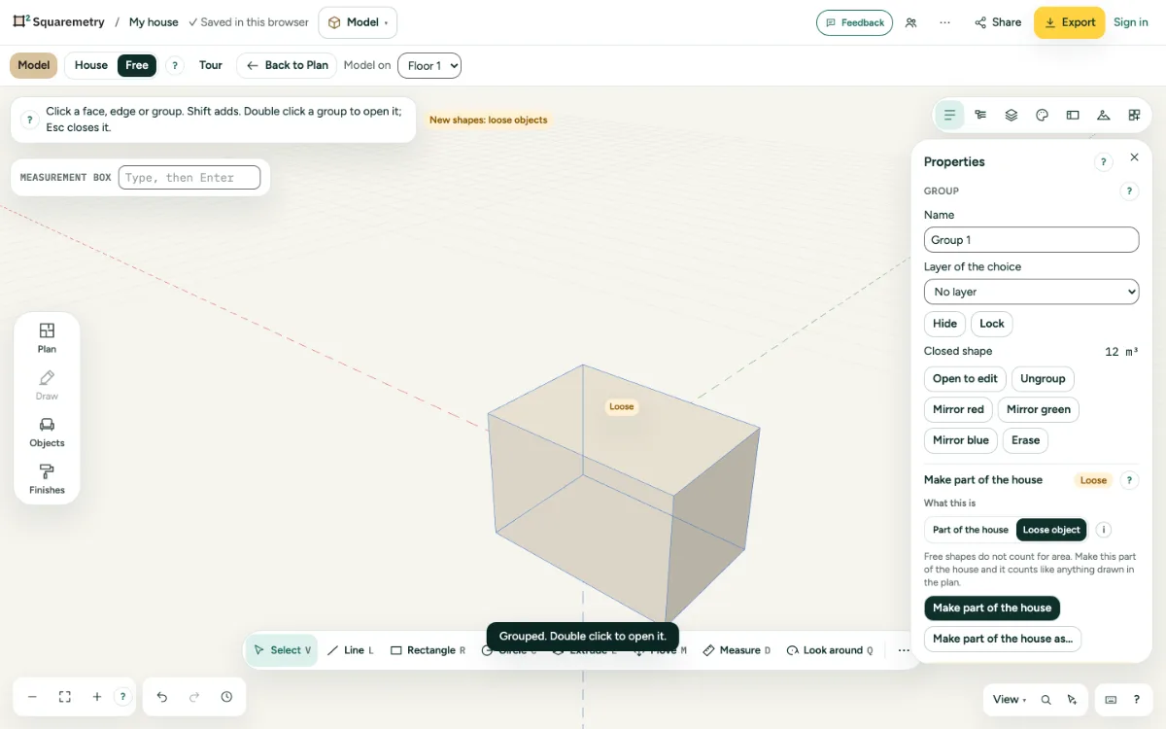Select the Plan tool in left sidebar
The width and height of the screenshot is (1166, 729).
tap(47, 337)
